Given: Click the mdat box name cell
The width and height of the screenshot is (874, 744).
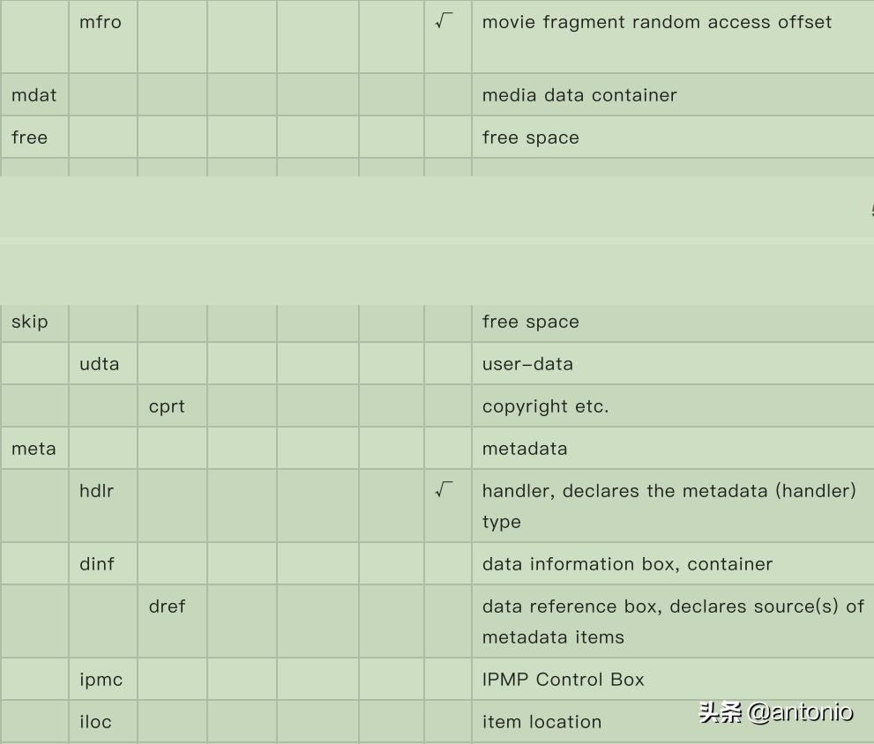Looking at the screenshot, I should [34, 95].
